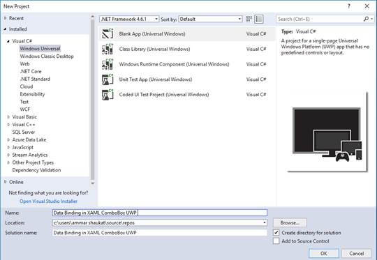Screen dimensions: 377x260
Task: Select the .NET Standard category
Action: (35, 79)
